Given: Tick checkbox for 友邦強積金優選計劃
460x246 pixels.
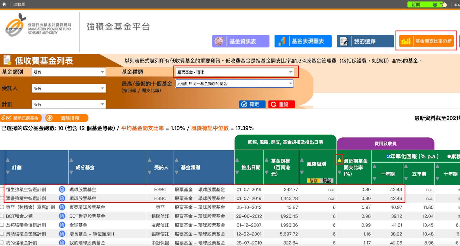Looking at the screenshot, I should (x=2, y=225).
